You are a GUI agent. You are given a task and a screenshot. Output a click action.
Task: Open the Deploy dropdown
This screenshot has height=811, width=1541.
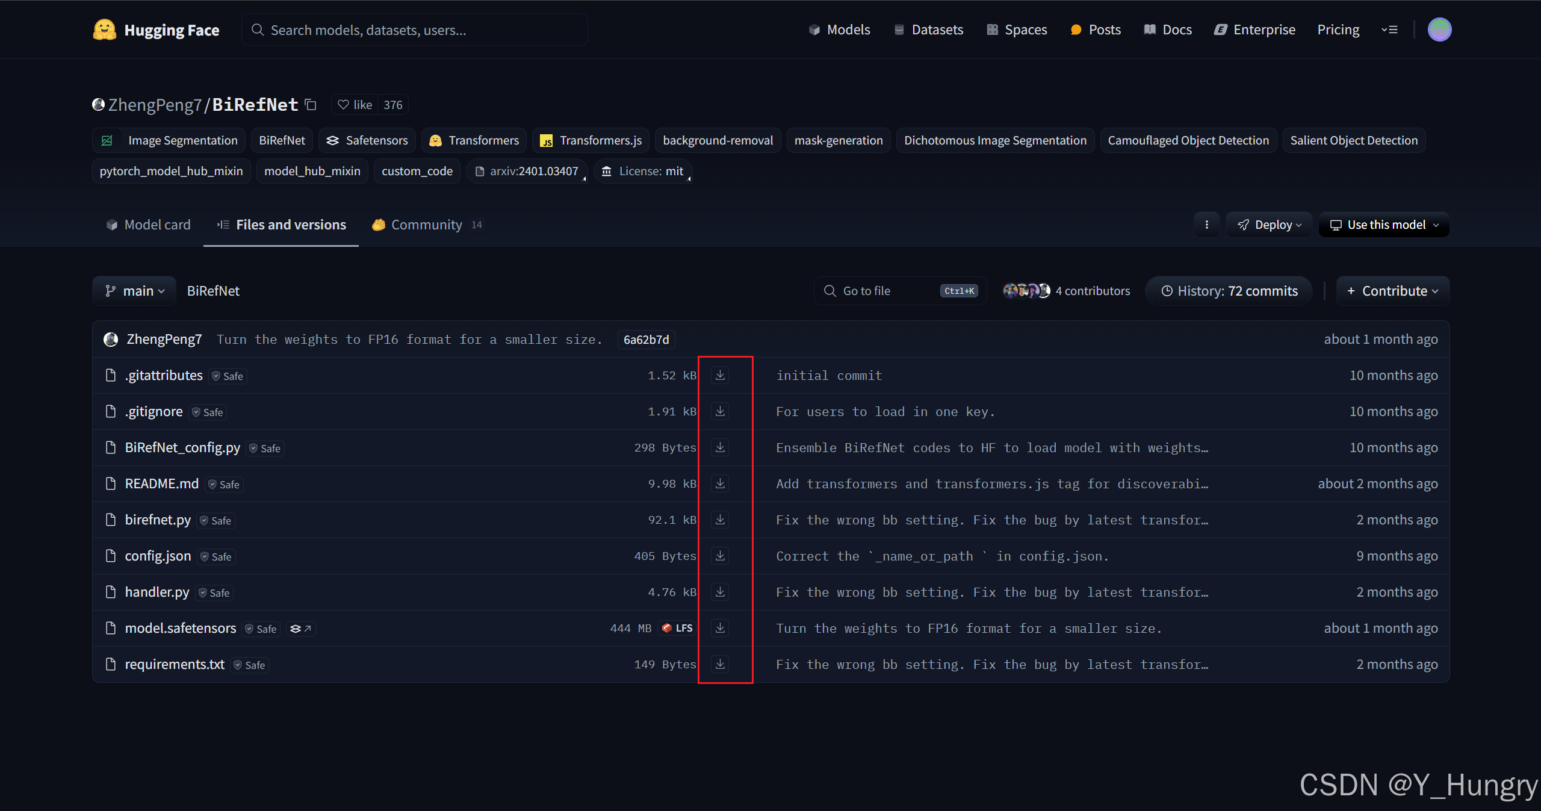[x=1269, y=225]
